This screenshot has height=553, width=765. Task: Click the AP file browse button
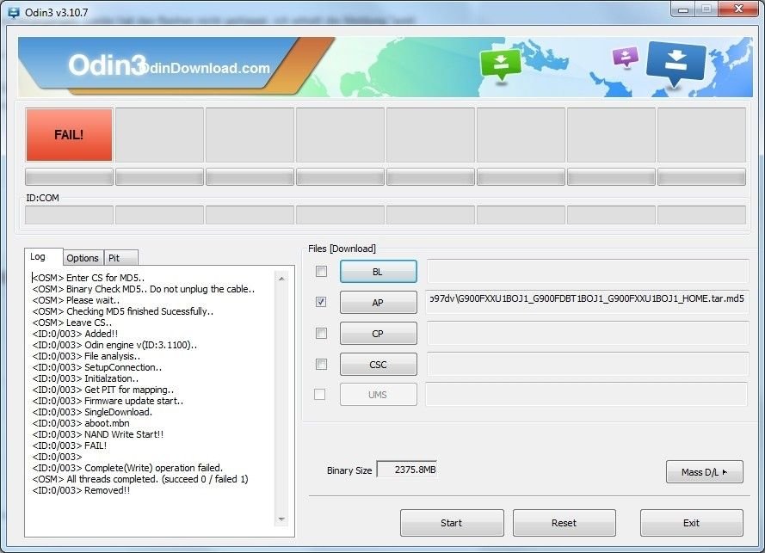(378, 303)
